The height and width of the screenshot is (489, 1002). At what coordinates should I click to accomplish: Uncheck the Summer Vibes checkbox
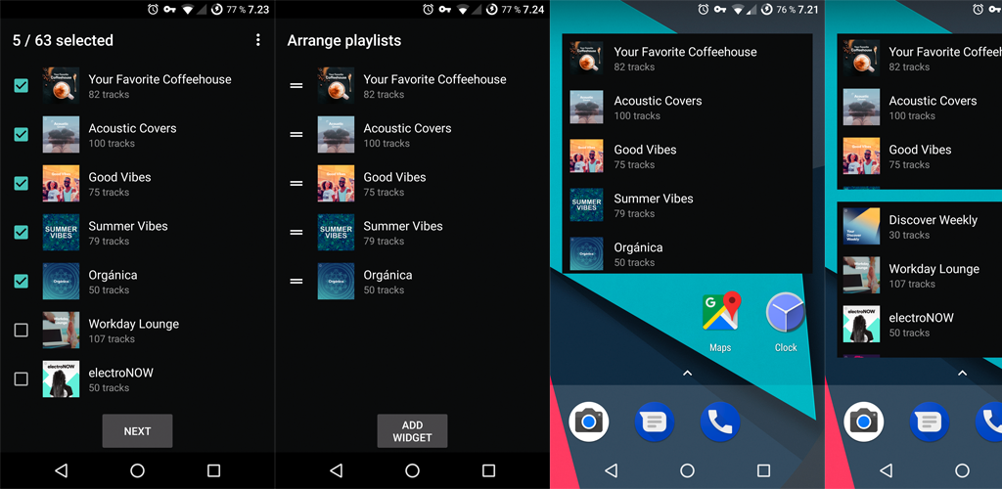pos(22,233)
